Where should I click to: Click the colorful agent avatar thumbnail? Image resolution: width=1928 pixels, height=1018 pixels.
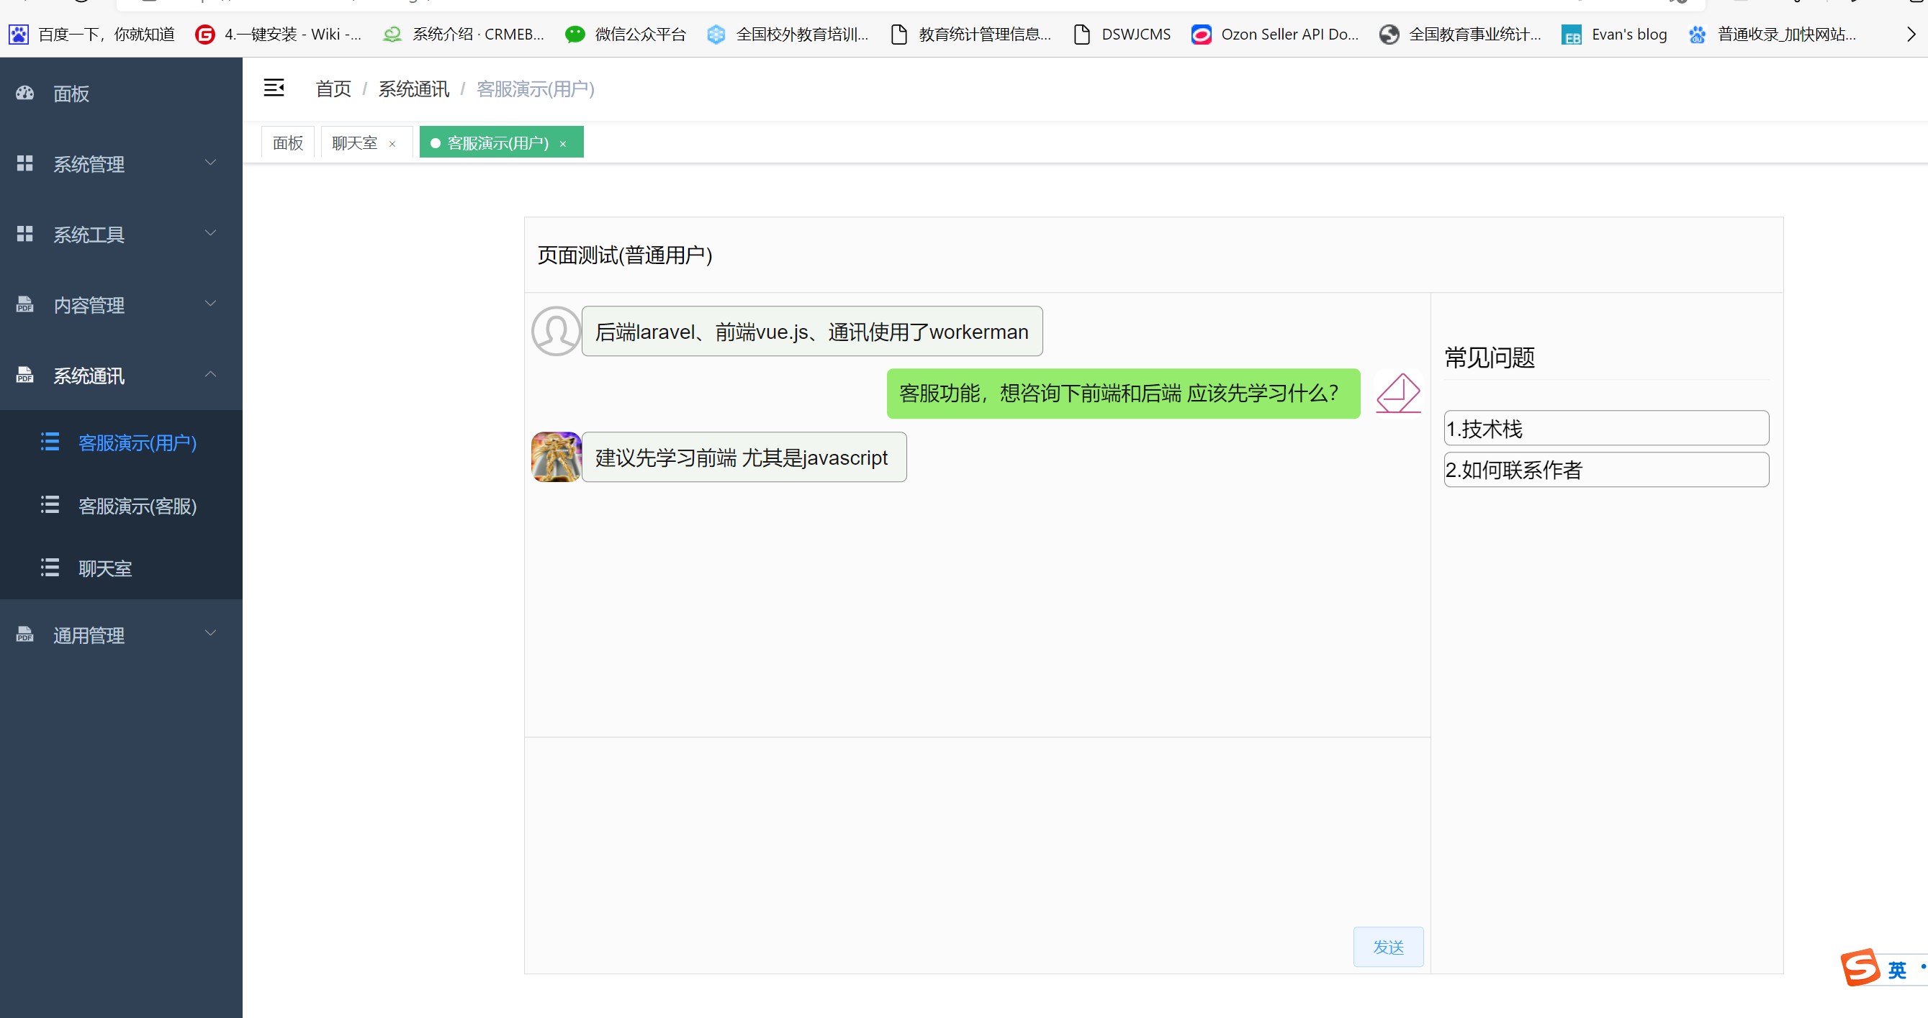tap(555, 457)
